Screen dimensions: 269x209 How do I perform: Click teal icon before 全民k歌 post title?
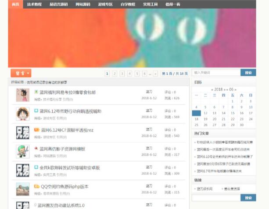[36, 167]
